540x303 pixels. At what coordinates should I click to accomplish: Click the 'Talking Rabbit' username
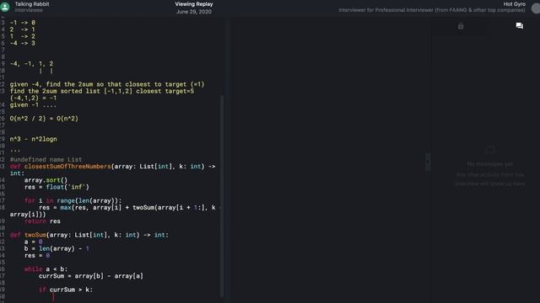tap(32, 4)
